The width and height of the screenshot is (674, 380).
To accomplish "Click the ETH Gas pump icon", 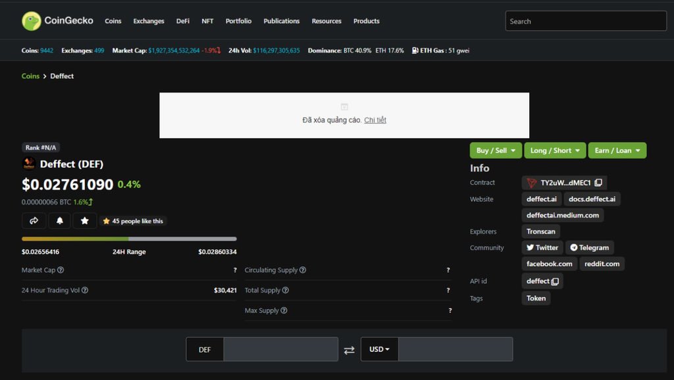I will click(415, 51).
